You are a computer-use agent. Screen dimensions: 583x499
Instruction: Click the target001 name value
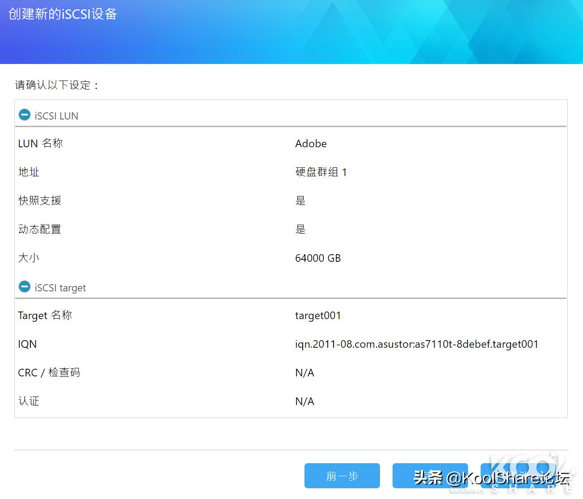click(318, 316)
